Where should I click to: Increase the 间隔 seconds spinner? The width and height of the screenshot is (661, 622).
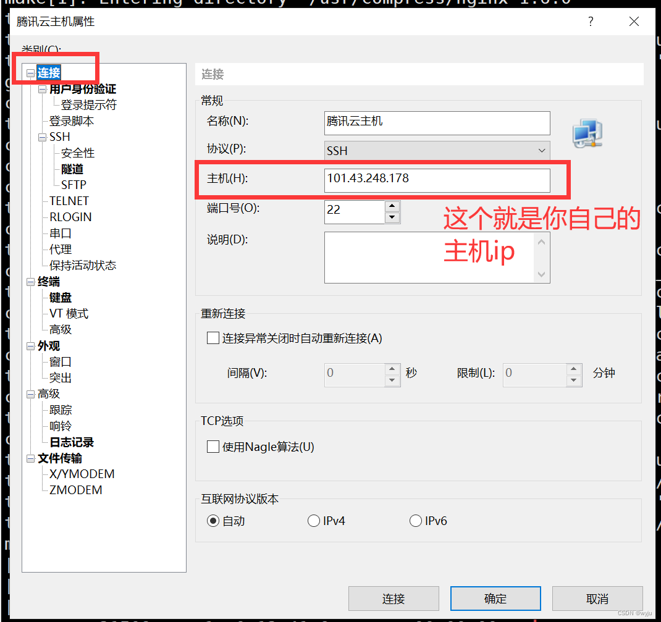pyautogui.click(x=392, y=369)
